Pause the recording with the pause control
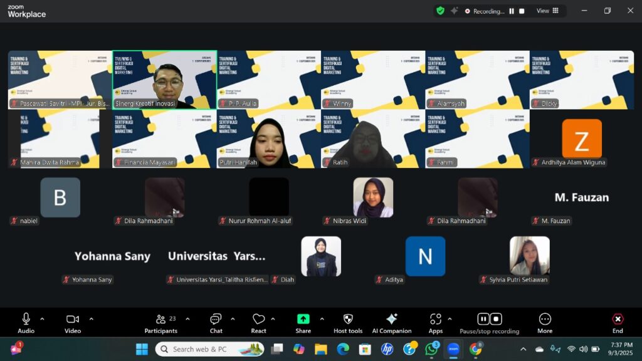642x361 pixels. click(483, 320)
